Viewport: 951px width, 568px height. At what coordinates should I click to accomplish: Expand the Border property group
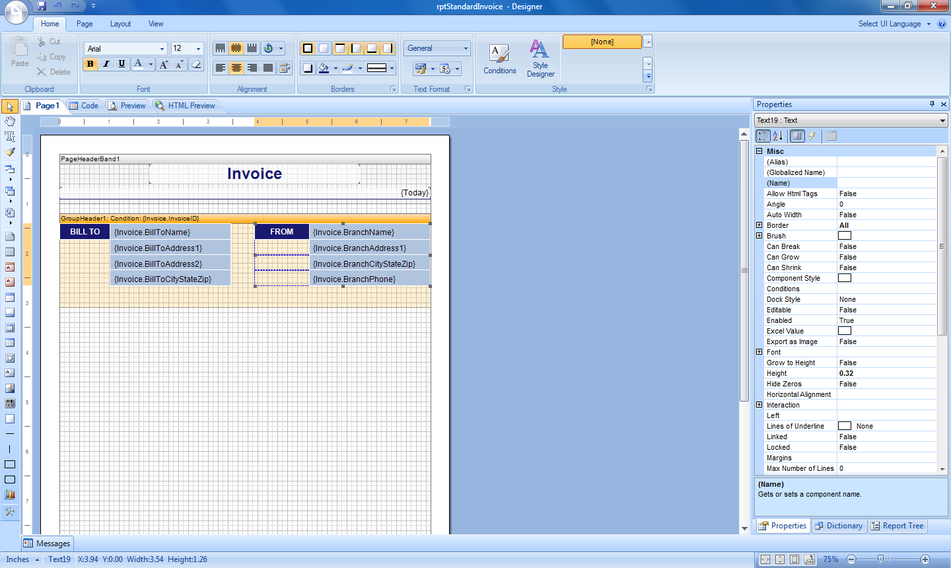tap(759, 225)
